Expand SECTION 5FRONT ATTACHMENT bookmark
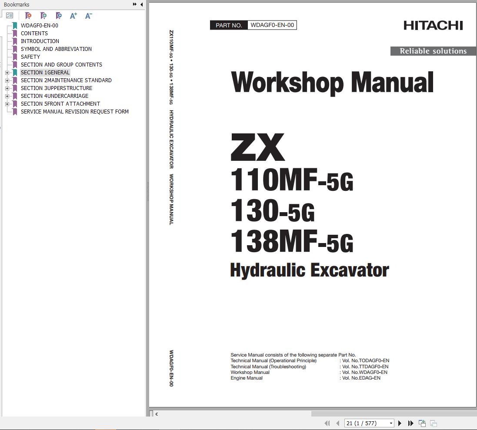This screenshot has width=477, height=430. (7, 104)
